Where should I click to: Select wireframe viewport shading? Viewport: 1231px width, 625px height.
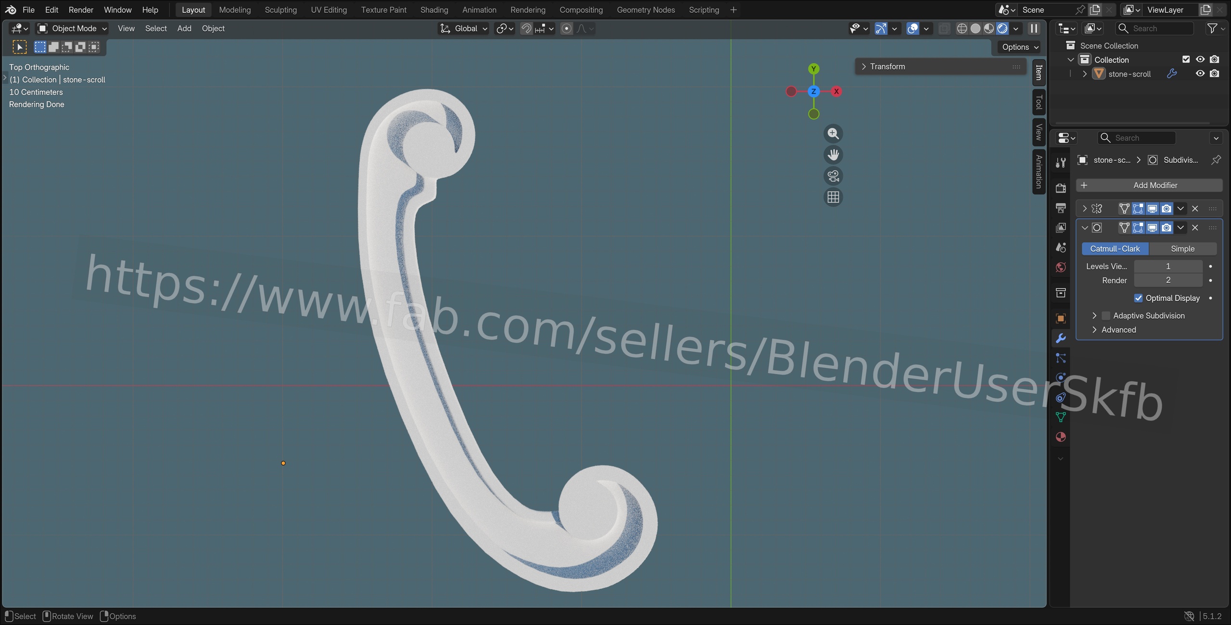962,28
